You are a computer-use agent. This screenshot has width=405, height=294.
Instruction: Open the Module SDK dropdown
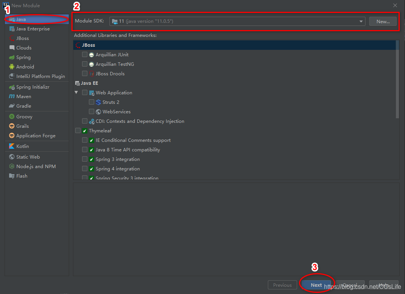(237, 21)
